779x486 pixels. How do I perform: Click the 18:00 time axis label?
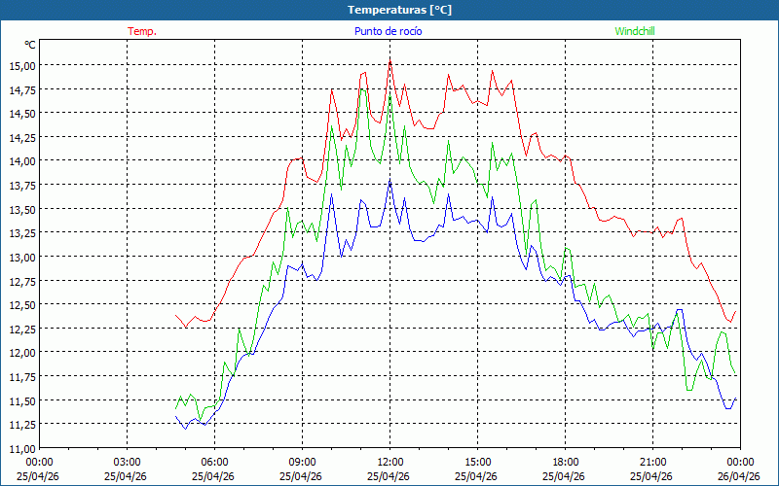pyautogui.click(x=565, y=462)
